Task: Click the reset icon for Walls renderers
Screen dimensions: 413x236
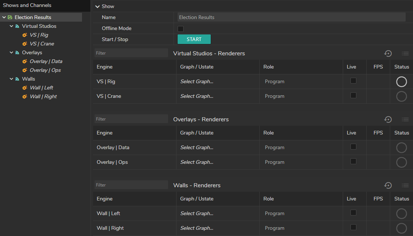Action: (388, 185)
